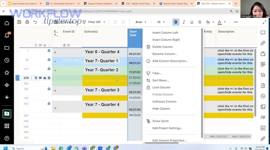The width and height of the screenshot is (270, 150).
Task: Open the text color dropdown arrow
Action: [x=225, y=22]
